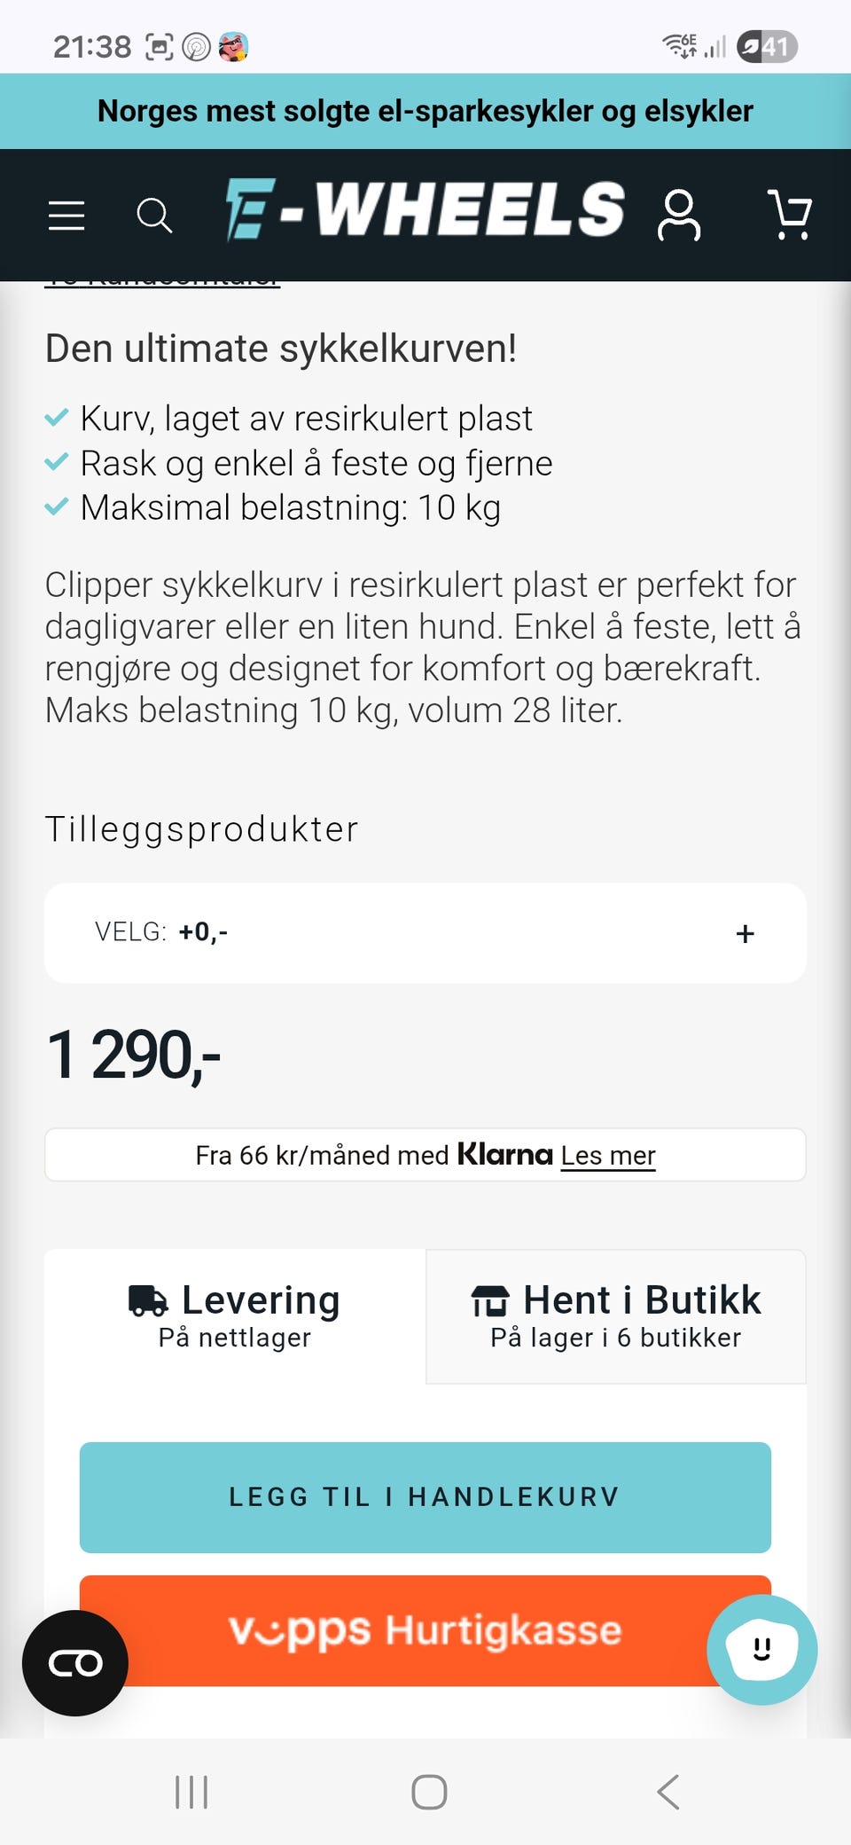Switch to Hent i Butikk tab

pyautogui.click(x=616, y=1316)
